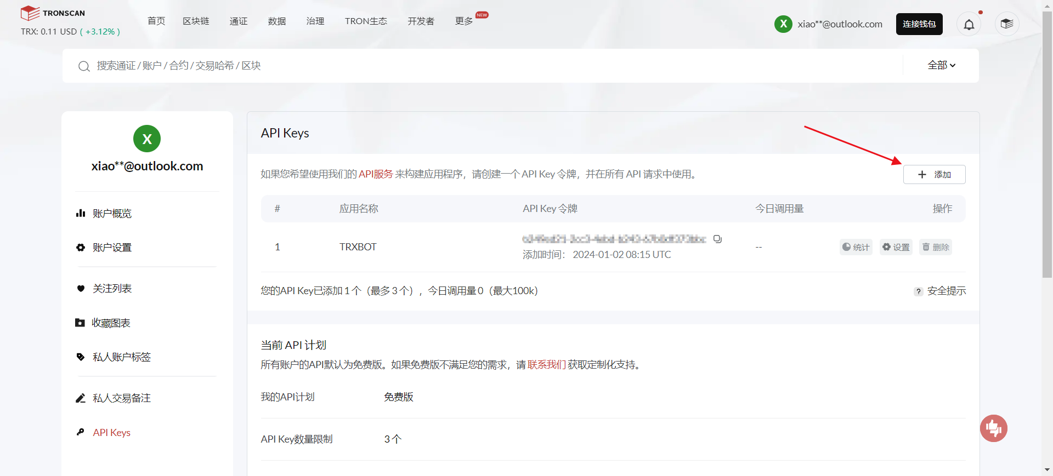Open the 更多 navigation menu
1053x476 pixels.
coord(464,21)
